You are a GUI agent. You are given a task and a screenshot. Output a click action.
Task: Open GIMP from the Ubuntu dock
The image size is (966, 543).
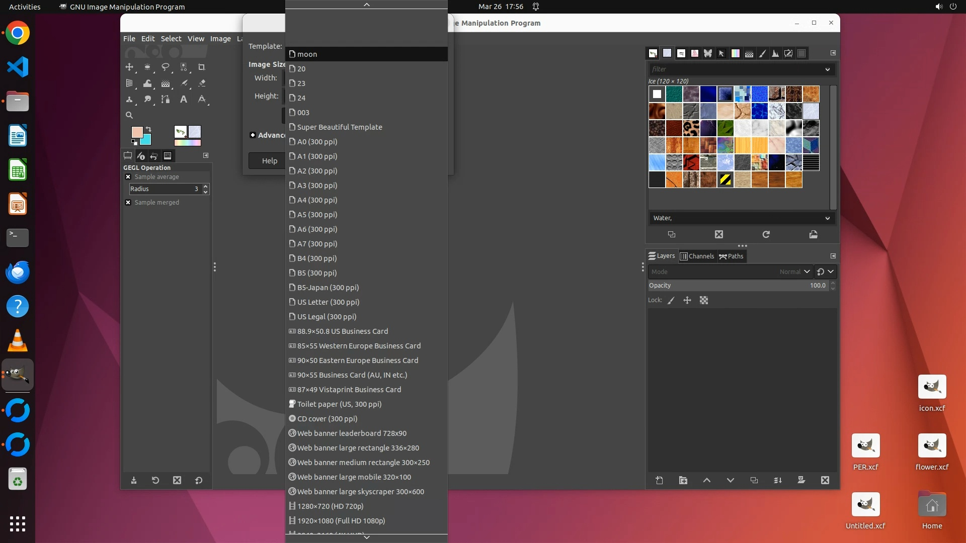click(18, 375)
